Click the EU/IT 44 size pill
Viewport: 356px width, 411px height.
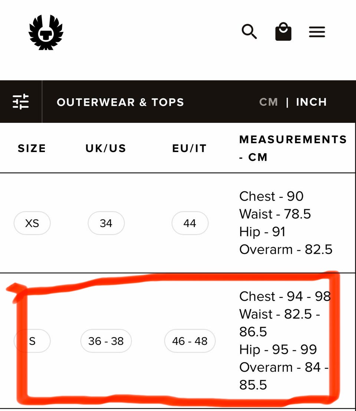190,223
